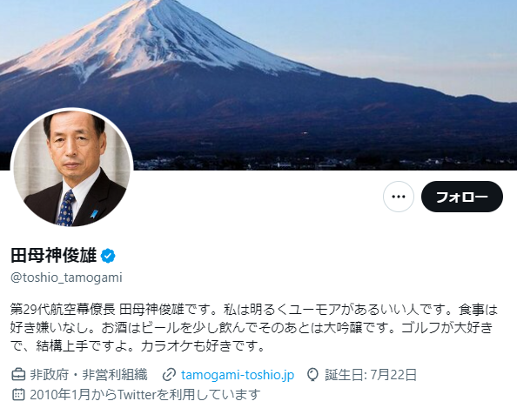Click the blue verified badge beside the name
Image resolution: width=517 pixels, height=408 pixels.
click(x=108, y=256)
